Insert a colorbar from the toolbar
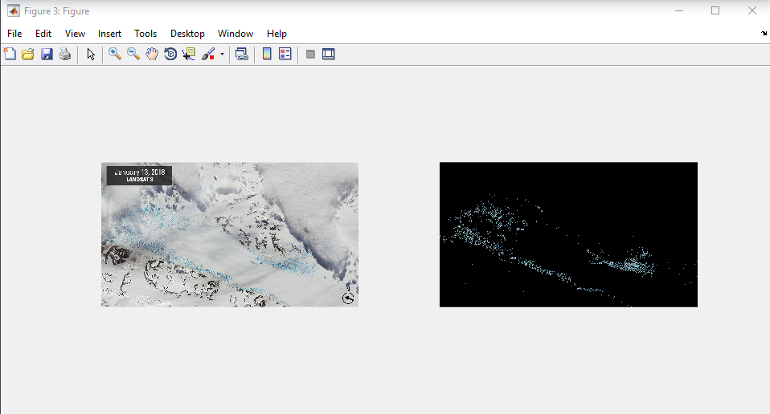Screen dimensions: 770x414 tap(267, 55)
